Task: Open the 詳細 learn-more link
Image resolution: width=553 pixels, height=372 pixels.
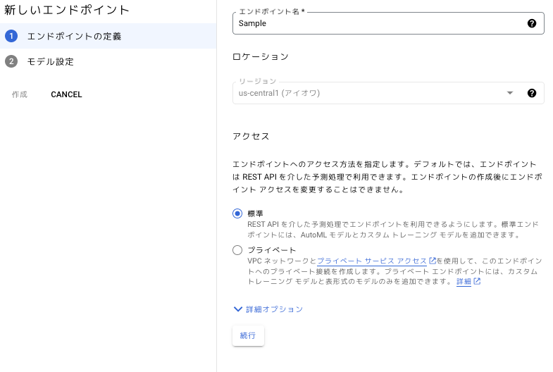Action: point(464,282)
